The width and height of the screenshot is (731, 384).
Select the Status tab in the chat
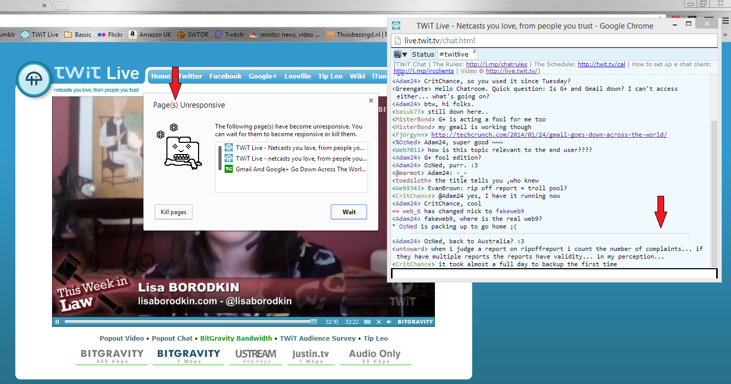tap(423, 54)
